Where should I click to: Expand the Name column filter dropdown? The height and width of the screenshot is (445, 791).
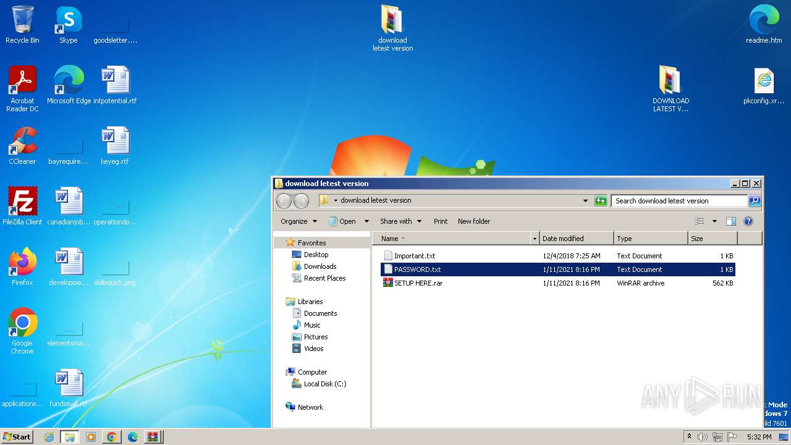535,239
